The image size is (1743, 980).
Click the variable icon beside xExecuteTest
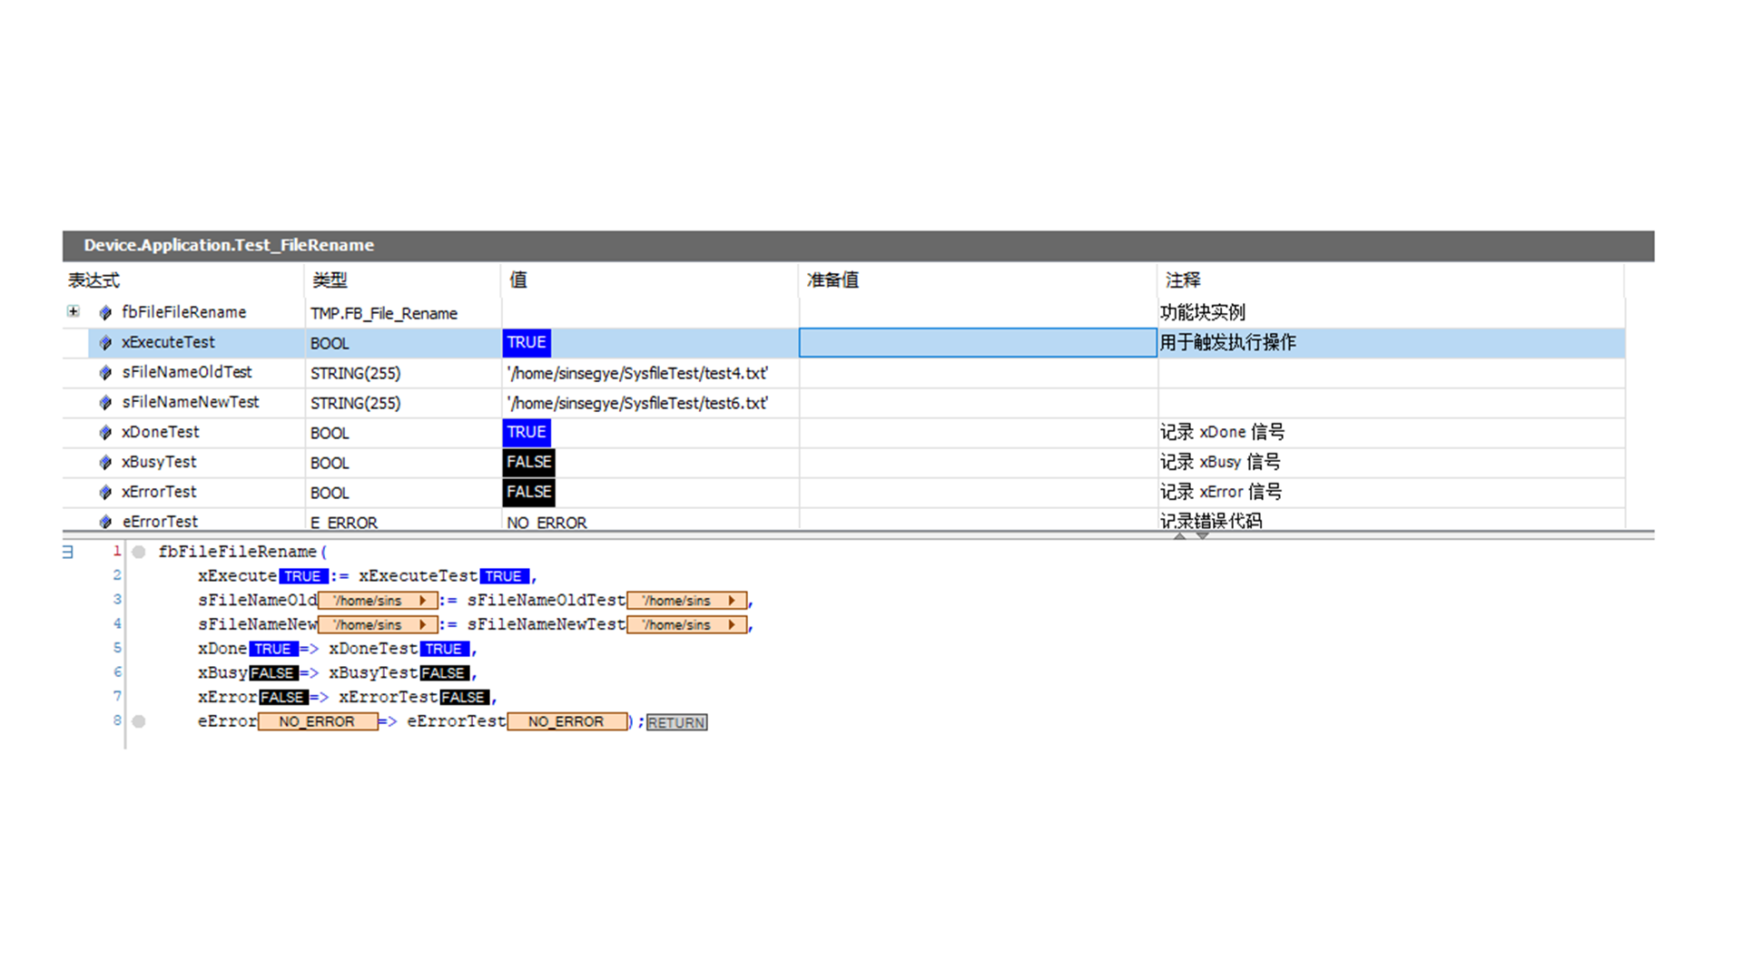pyautogui.click(x=105, y=342)
